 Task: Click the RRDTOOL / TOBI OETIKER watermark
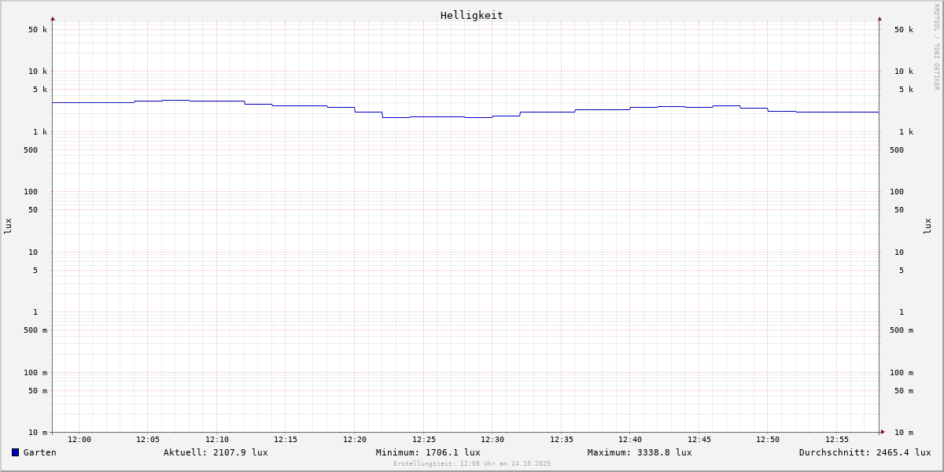pos(936,47)
